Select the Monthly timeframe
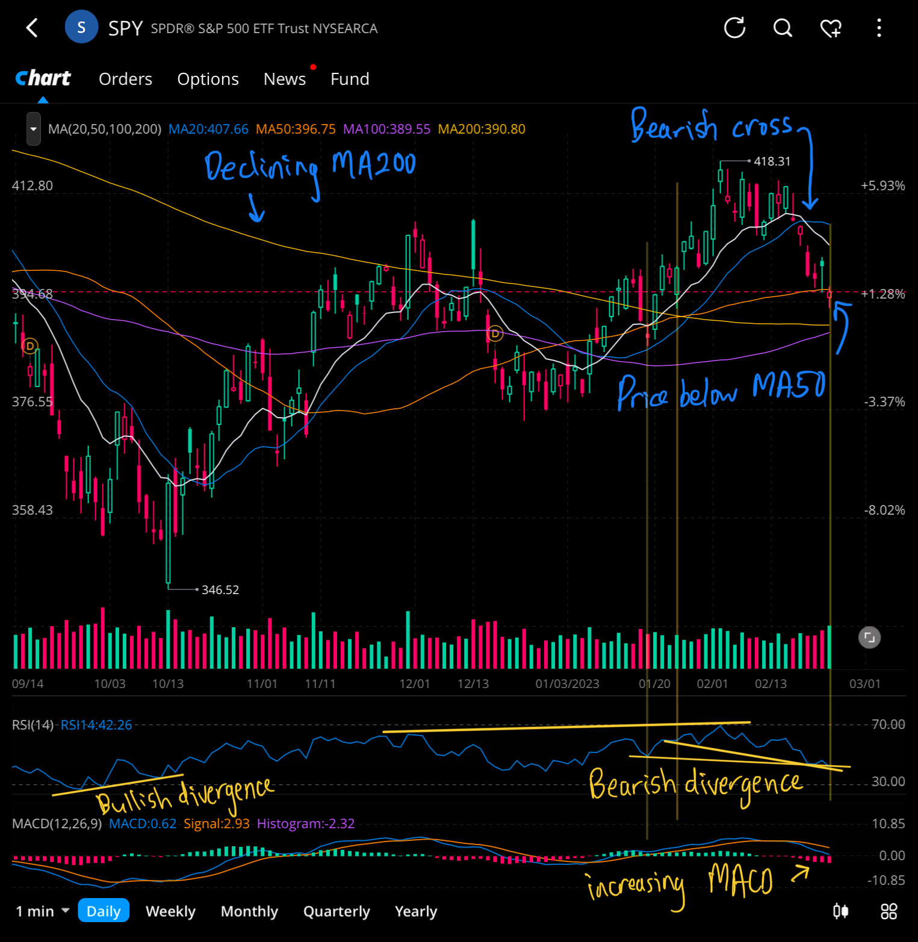Screen dimensions: 918x942 coord(249,911)
